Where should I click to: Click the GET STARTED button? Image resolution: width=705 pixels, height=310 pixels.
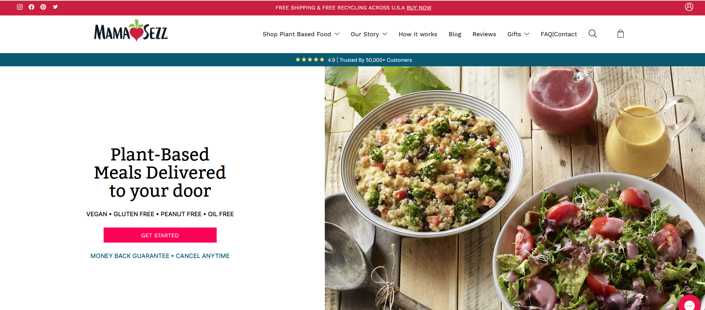pos(160,235)
